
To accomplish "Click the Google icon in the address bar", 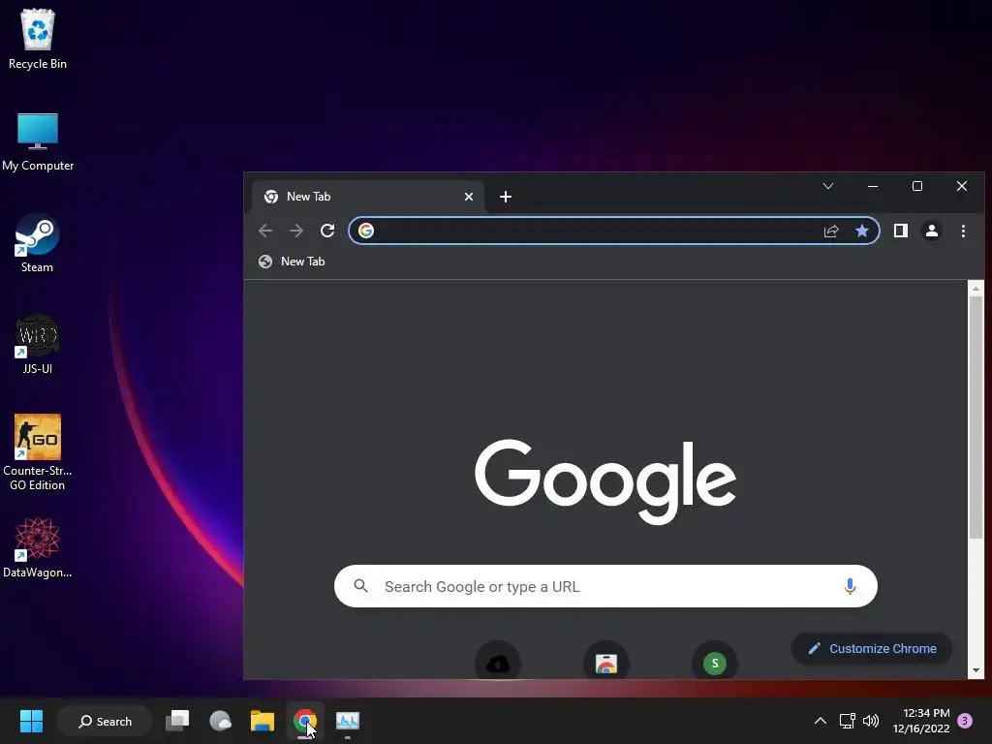I will (x=365, y=231).
